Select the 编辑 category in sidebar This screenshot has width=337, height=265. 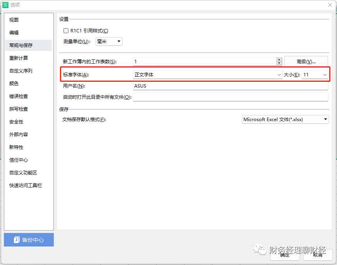(14, 32)
